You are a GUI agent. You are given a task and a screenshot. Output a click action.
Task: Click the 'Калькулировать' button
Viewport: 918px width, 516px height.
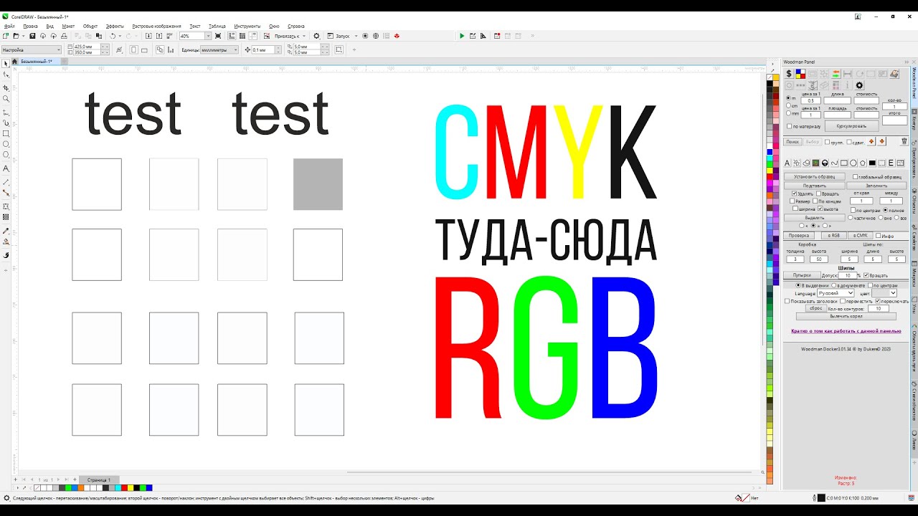coord(851,126)
